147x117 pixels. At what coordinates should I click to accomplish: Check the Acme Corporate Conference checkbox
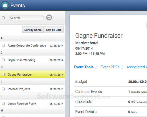coord(3,45)
